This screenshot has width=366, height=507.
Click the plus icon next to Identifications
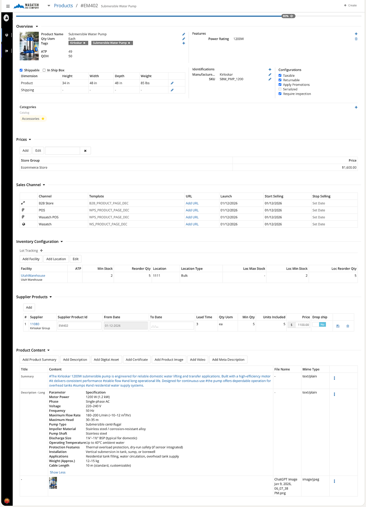click(270, 69)
